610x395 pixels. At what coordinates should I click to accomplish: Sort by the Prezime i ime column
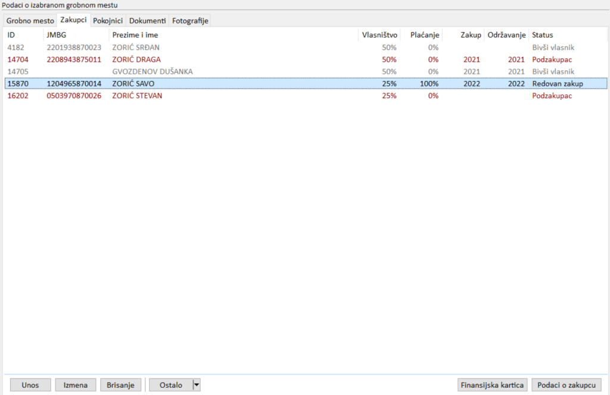135,35
